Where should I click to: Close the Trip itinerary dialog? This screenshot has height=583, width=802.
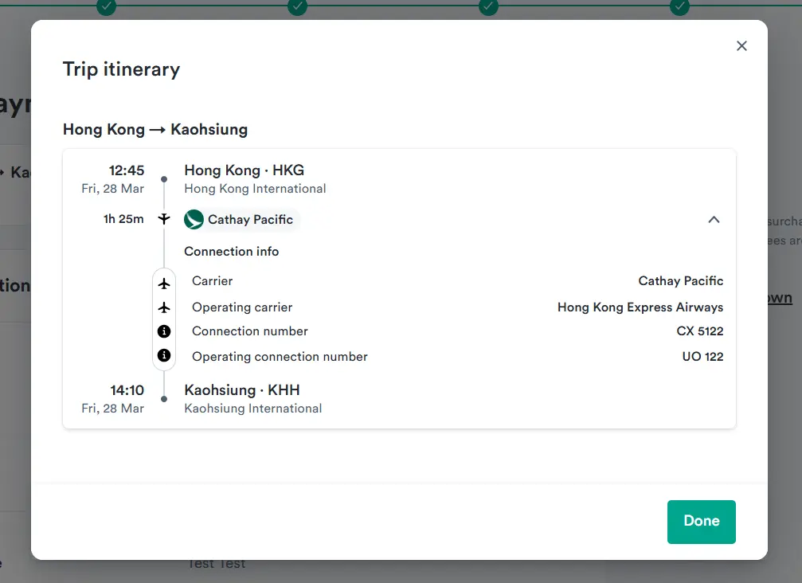[x=741, y=46]
